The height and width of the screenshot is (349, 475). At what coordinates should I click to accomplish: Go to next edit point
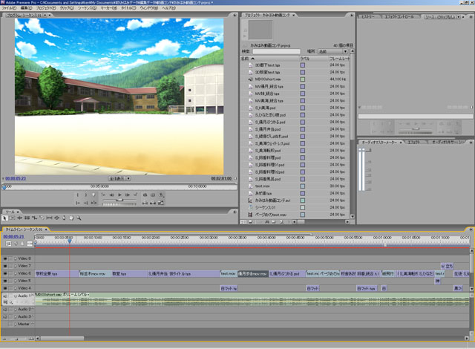(x=135, y=195)
